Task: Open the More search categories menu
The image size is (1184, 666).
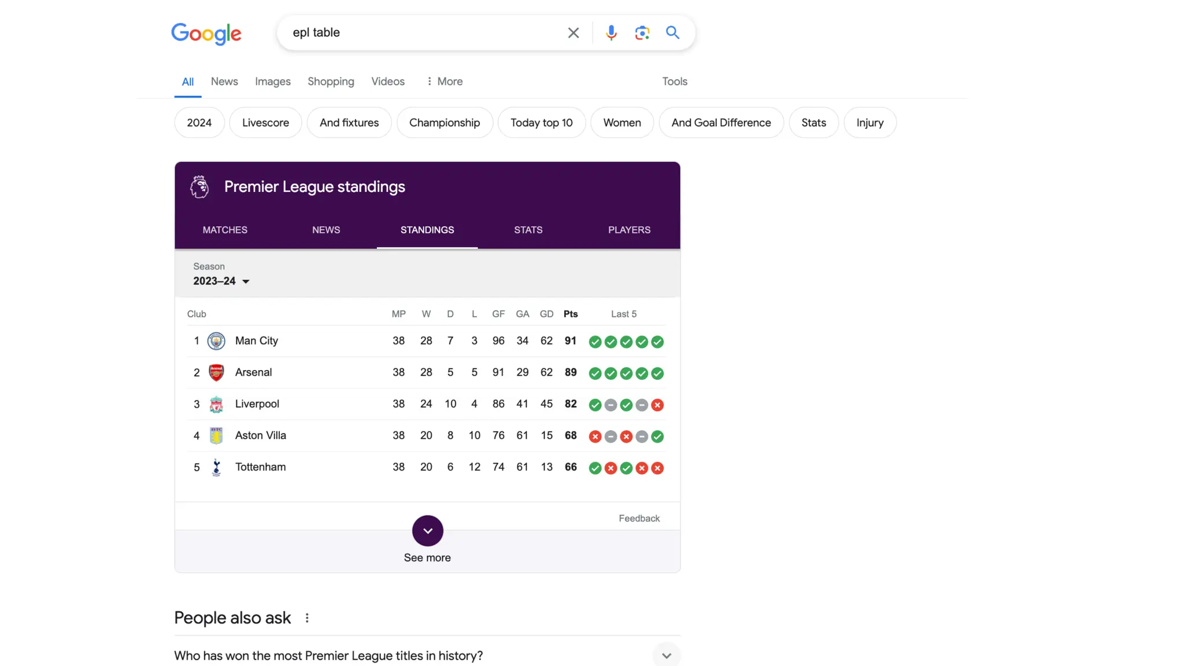Action: click(x=444, y=82)
